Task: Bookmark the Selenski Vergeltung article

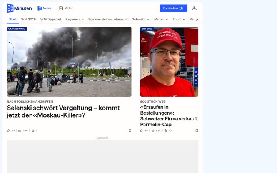Action: point(130,131)
